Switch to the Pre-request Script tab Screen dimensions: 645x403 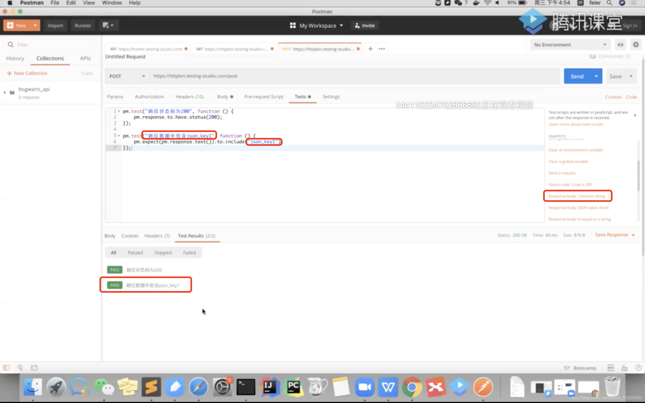[x=264, y=97]
